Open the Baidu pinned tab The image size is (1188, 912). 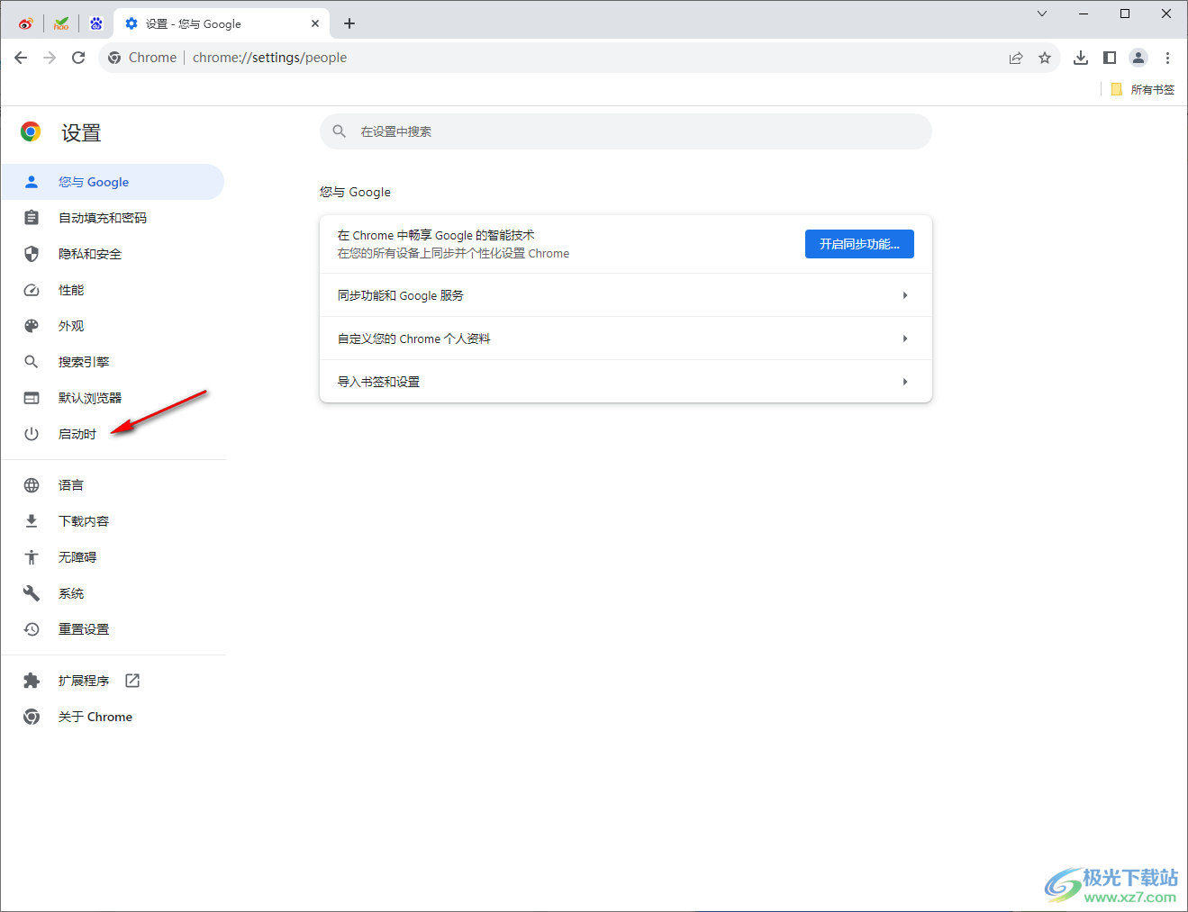(x=96, y=23)
